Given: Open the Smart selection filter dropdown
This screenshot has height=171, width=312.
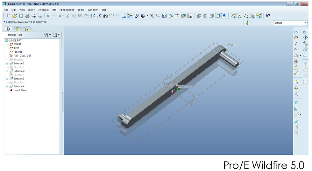Looking at the screenshot, I should (290, 23).
